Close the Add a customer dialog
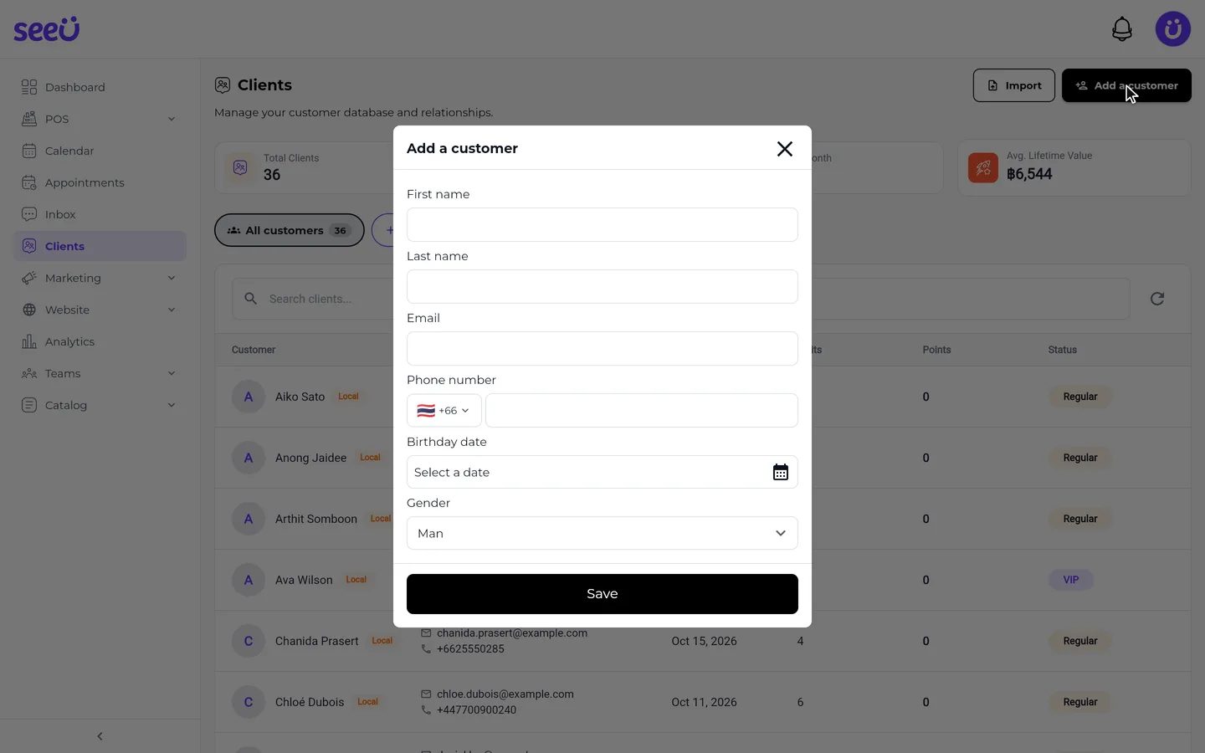This screenshot has height=753, width=1205. (784, 149)
